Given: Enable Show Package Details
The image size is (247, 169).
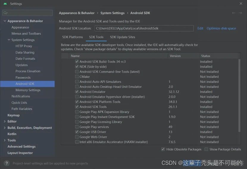Looking at the screenshot, I should [206, 149].
